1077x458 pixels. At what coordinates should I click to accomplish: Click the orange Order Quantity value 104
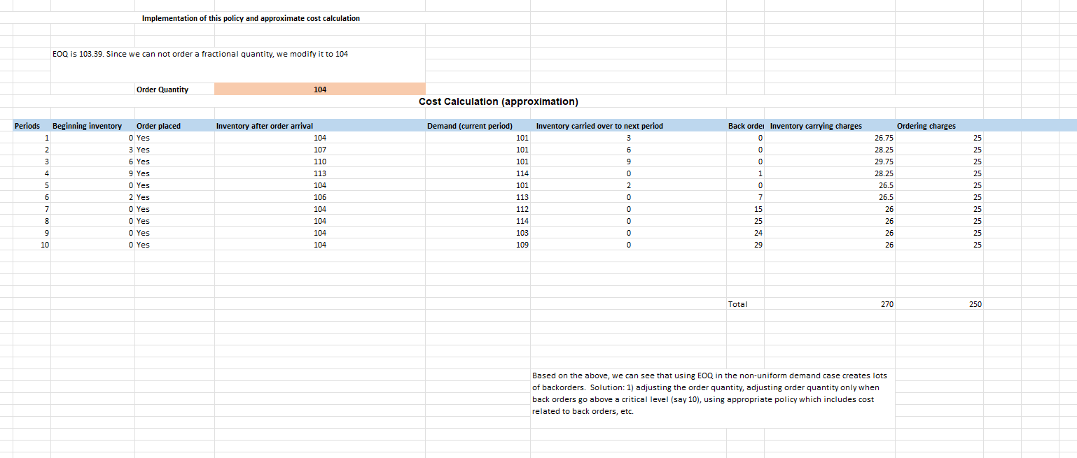(x=319, y=90)
